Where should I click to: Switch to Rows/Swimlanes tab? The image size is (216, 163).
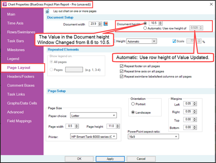[21, 32]
